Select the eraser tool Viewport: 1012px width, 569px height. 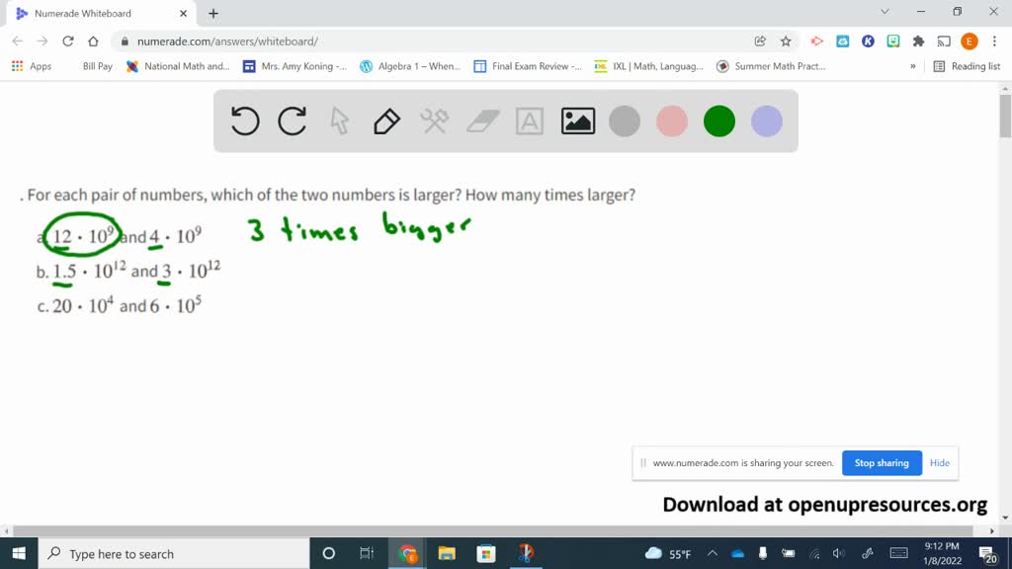click(x=482, y=122)
